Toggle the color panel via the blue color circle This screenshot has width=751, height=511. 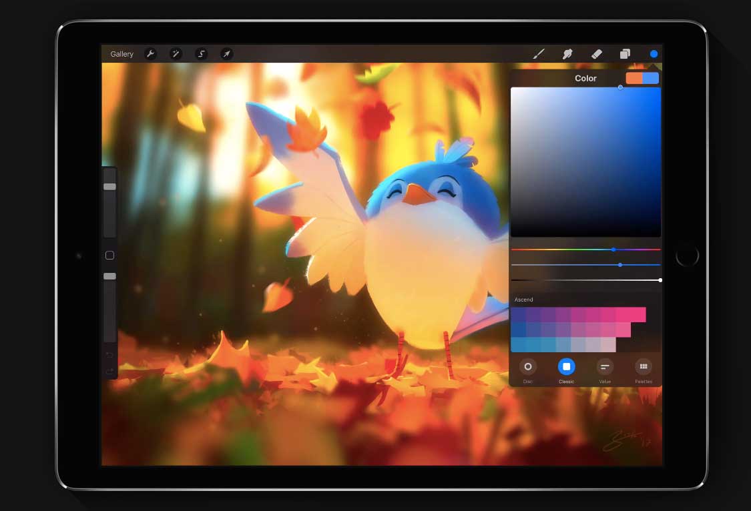tap(654, 54)
